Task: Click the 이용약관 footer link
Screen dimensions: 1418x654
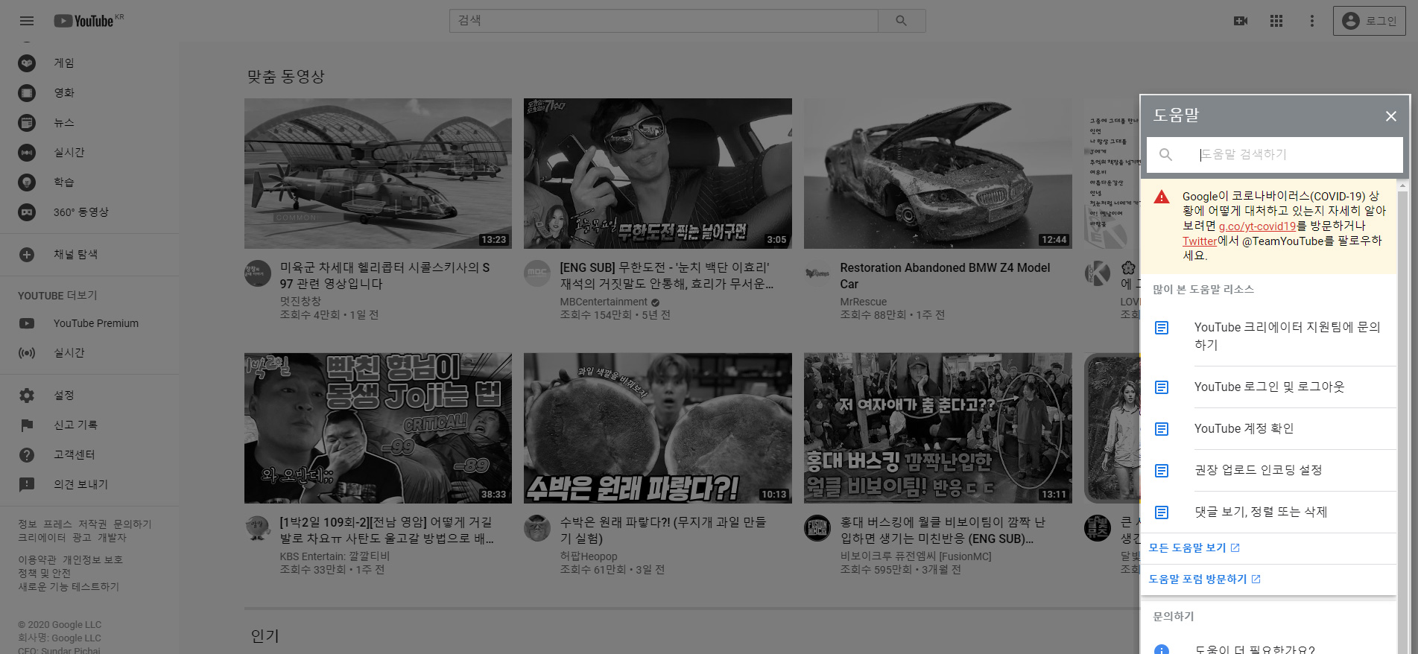Action: (37, 560)
